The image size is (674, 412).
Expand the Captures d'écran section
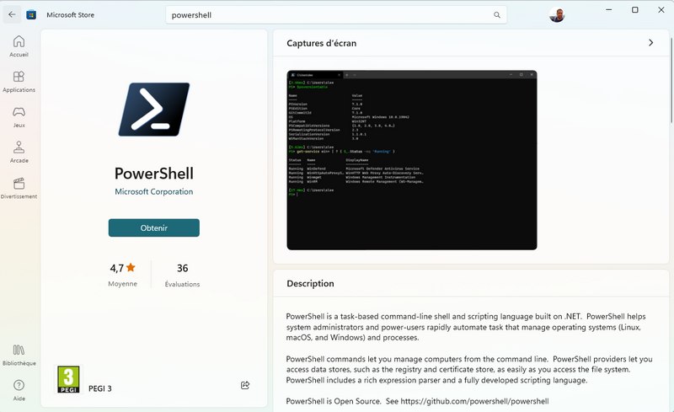650,43
